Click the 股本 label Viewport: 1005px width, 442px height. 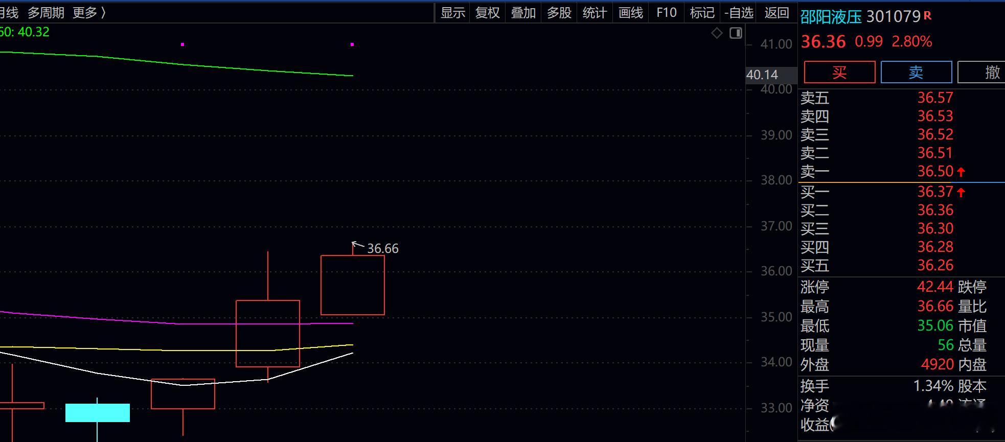tap(972, 386)
